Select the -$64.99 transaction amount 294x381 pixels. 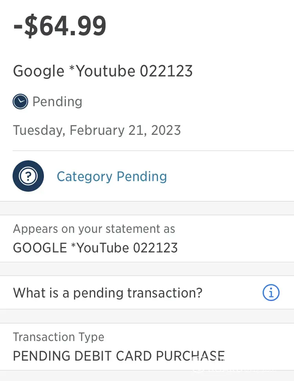[x=60, y=26]
